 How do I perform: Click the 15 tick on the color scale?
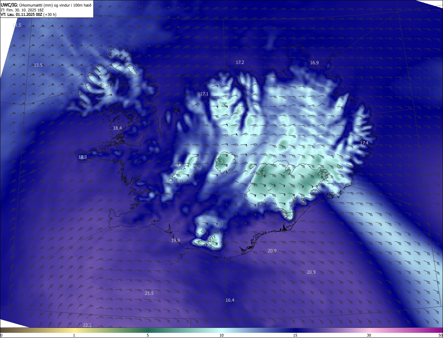[x=295, y=335]
